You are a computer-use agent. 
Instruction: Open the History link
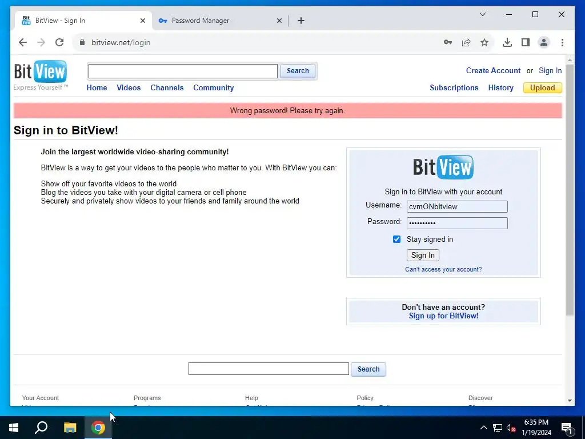500,87
